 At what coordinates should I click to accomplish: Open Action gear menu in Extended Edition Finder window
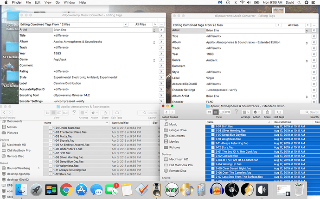tap(256, 112)
